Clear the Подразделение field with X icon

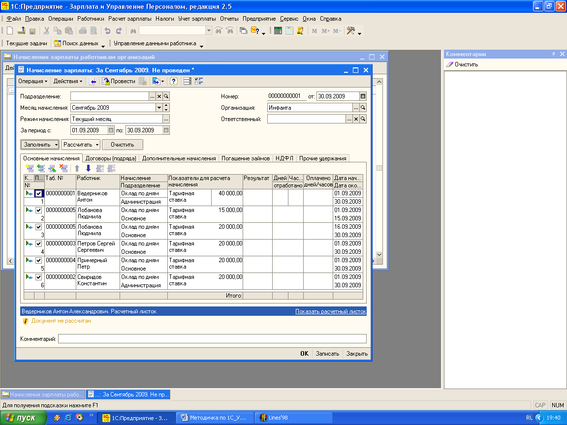pos(159,96)
